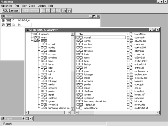Expand the favorites folder in the tree

[x=45, y=57]
